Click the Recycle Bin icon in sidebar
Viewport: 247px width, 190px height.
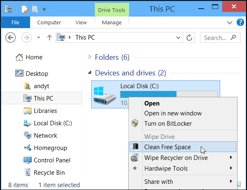[x=28, y=172]
